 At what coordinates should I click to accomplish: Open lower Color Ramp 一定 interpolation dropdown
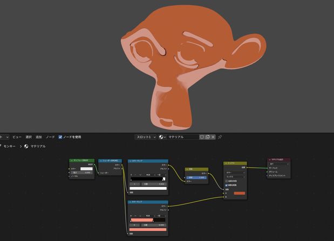point(161,216)
